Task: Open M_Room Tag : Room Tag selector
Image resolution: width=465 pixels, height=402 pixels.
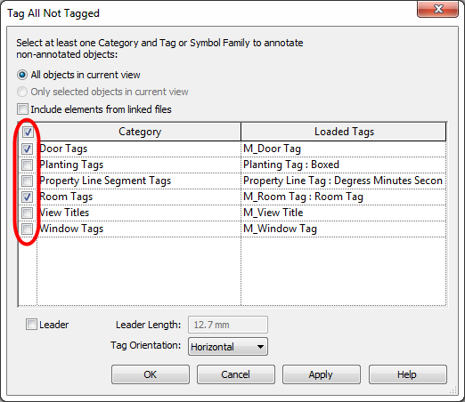Action: (x=344, y=197)
